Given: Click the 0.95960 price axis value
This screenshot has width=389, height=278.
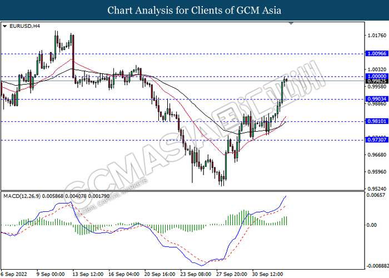Looking at the screenshot, I should (377, 172).
